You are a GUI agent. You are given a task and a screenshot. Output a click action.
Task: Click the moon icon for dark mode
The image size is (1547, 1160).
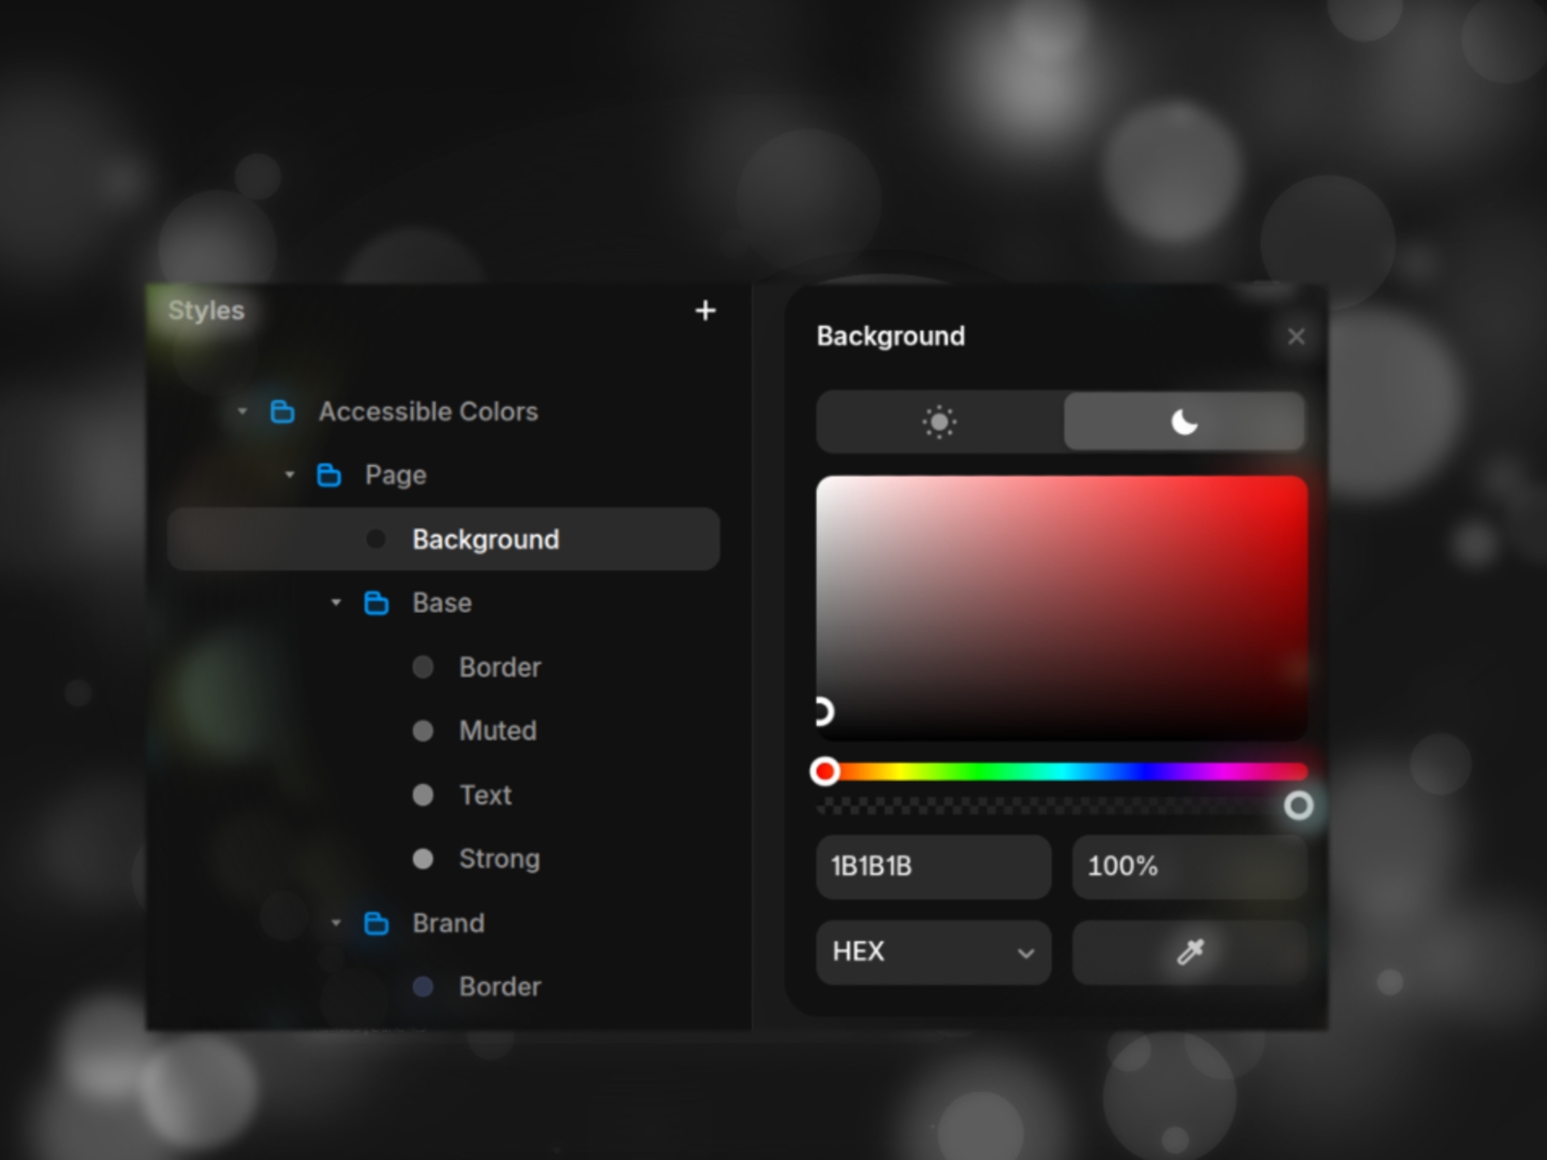1183,422
